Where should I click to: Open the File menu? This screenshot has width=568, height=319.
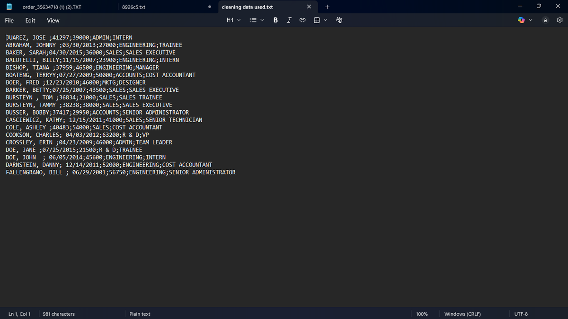[9, 20]
